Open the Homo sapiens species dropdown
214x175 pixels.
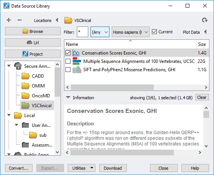[x=131, y=32]
